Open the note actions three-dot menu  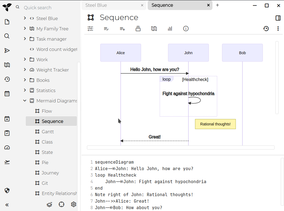click(278, 29)
